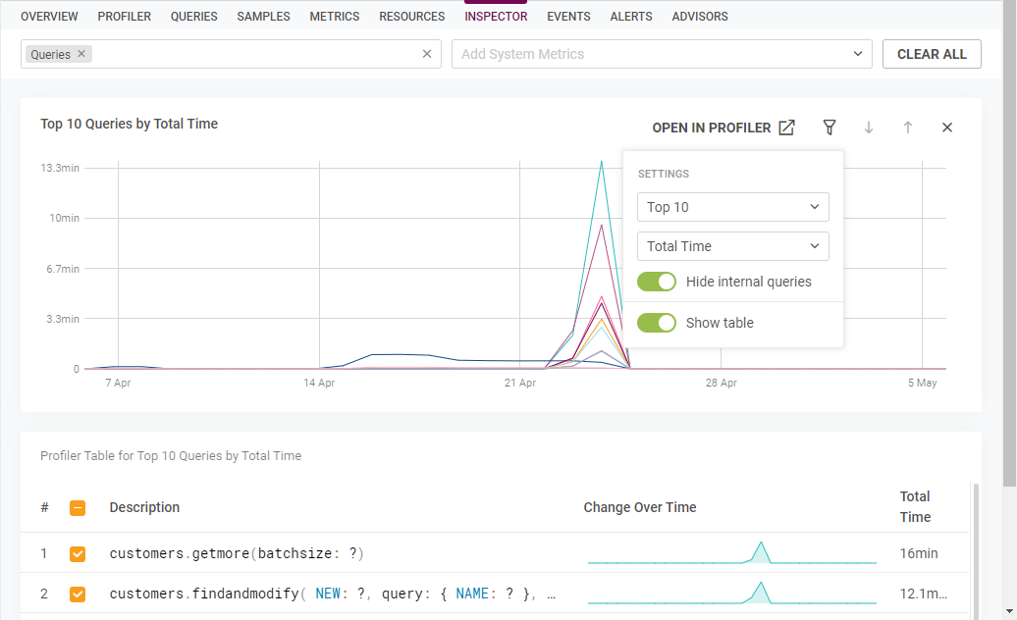Switch to the Profiler tab
This screenshot has width=1017, height=620.
[x=125, y=17]
